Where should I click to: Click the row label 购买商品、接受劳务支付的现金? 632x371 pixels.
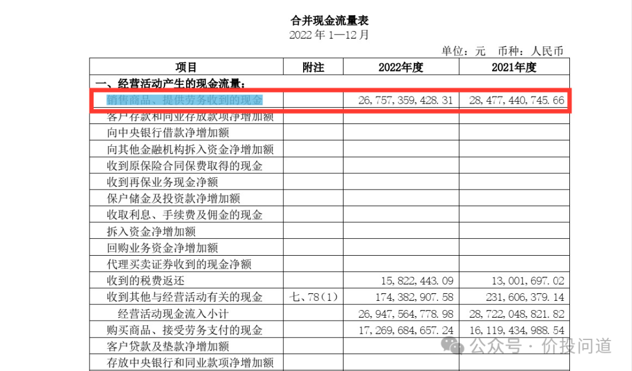click(184, 330)
